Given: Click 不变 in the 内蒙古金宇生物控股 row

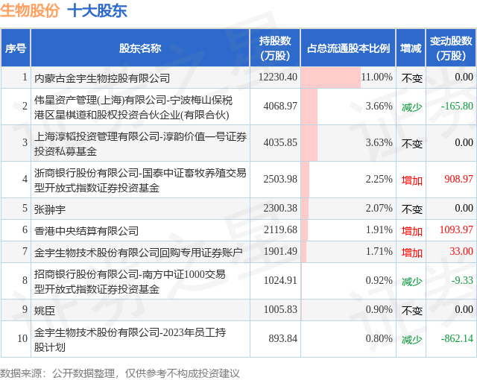Looking at the screenshot, I should tap(412, 78).
